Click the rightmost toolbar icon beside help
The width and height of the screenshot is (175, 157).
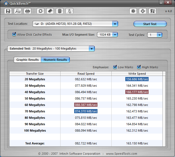pyautogui.click(x=152, y=11)
